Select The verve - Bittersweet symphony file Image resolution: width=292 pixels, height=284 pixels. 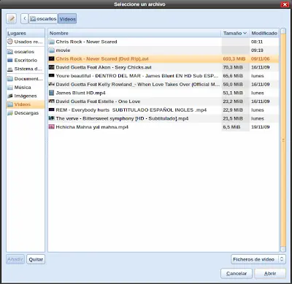164,118
